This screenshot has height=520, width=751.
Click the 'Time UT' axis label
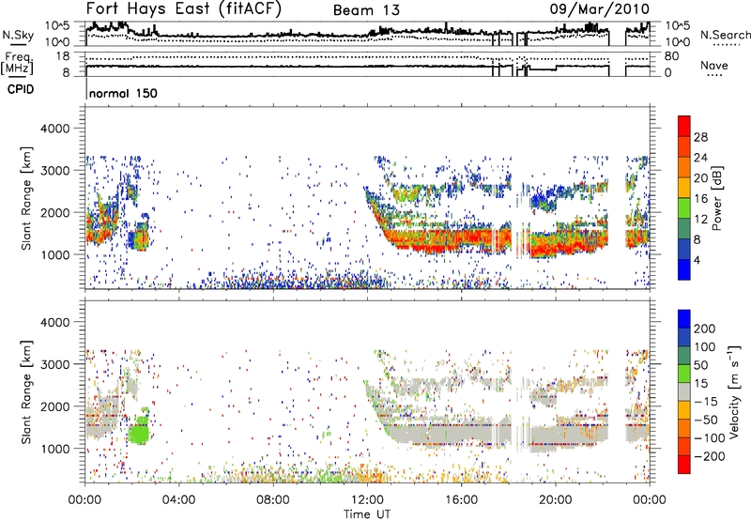click(x=367, y=514)
